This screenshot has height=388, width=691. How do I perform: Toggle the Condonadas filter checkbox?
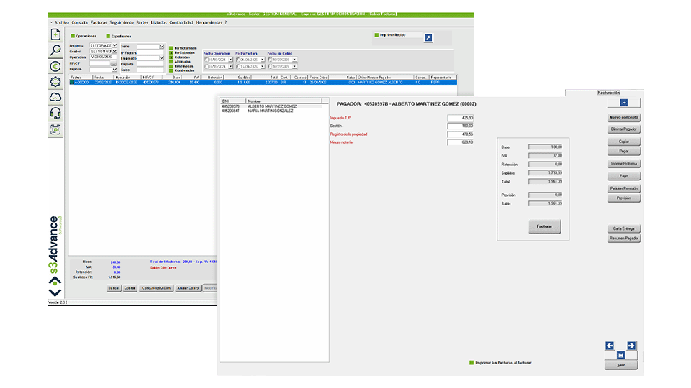[171, 70]
